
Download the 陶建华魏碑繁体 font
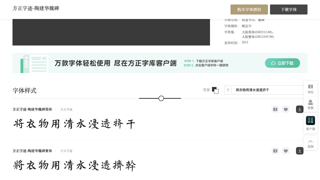[300, 151]
